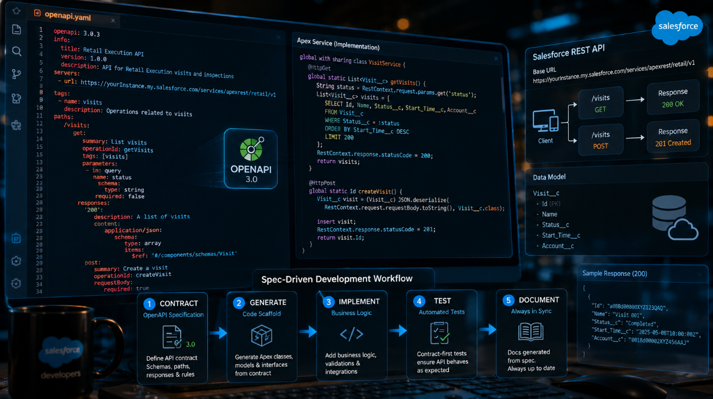Open the blue highlighted clipboard icon in the activity bar
Screen dimensions: 713x399
coord(16,238)
